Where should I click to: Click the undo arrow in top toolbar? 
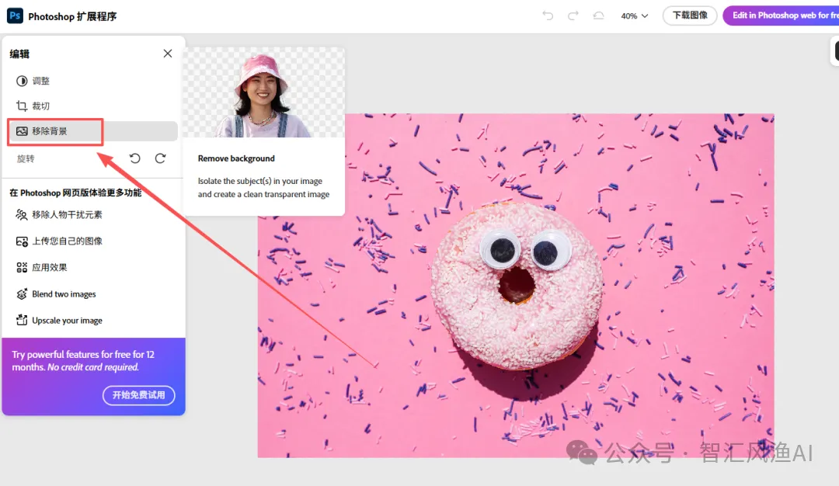(548, 16)
